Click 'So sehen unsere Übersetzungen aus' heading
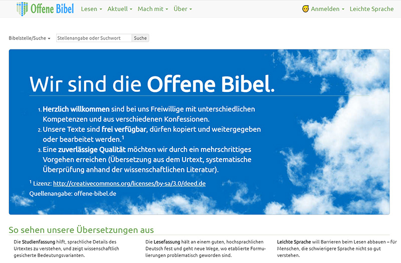Viewport: 401px width, 263px height. 81,230
